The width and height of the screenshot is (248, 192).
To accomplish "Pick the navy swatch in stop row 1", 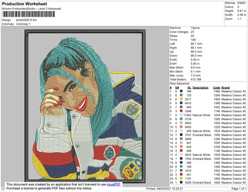I will tap(181, 91).
